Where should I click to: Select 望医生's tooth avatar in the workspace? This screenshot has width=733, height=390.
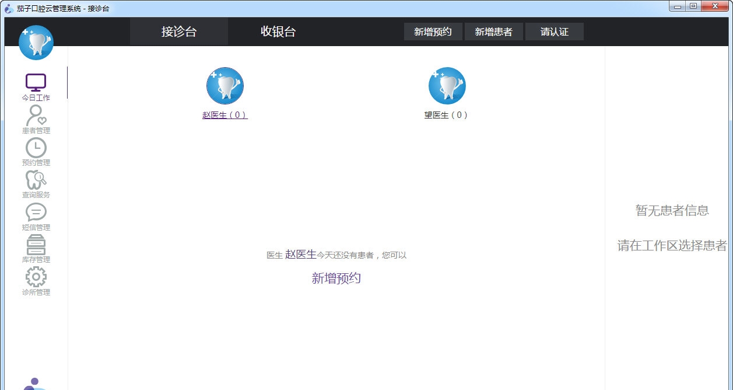point(447,85)
